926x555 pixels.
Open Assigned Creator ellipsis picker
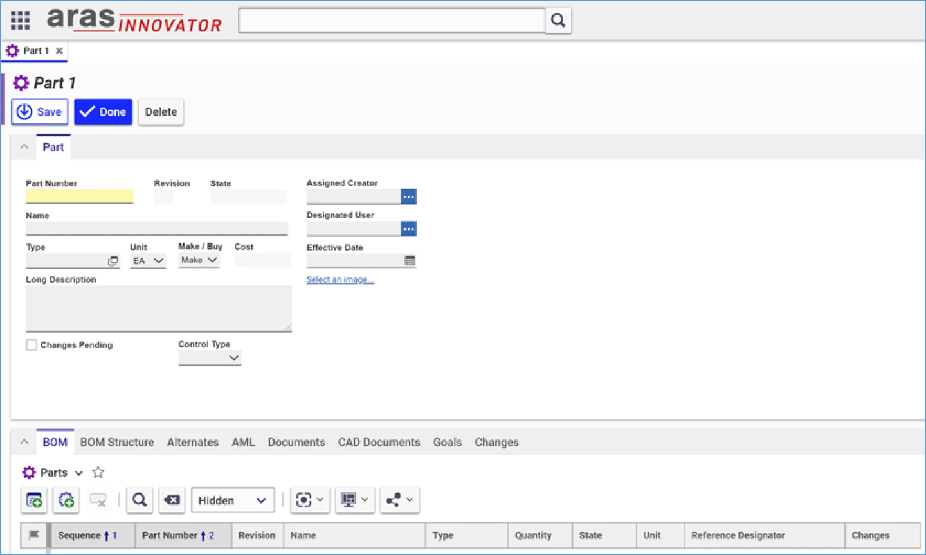[408, 197]
